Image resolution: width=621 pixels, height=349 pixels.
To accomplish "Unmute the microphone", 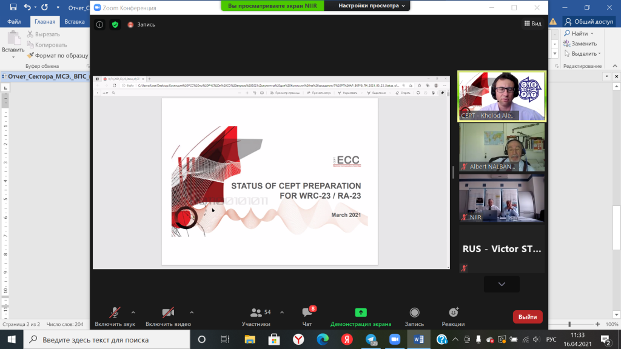I will coord(114,313).
